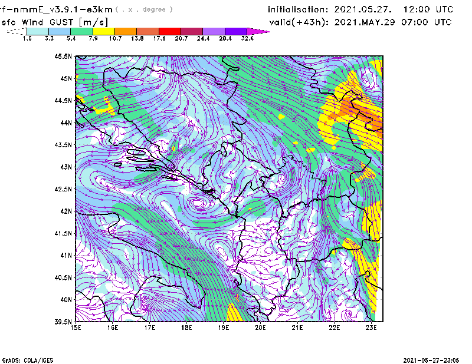Click the legend value 20.7
This screenshot has width=472, height=364.
[181, 38]
